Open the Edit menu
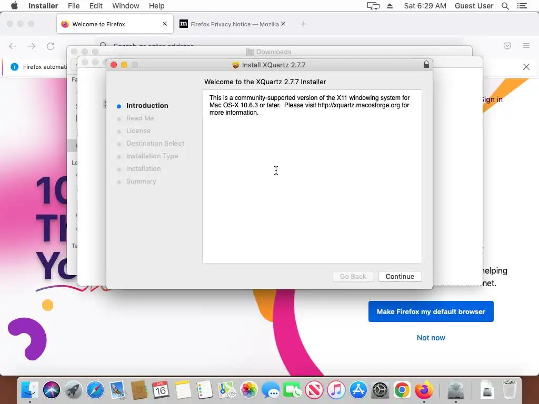 pos(96,6)
